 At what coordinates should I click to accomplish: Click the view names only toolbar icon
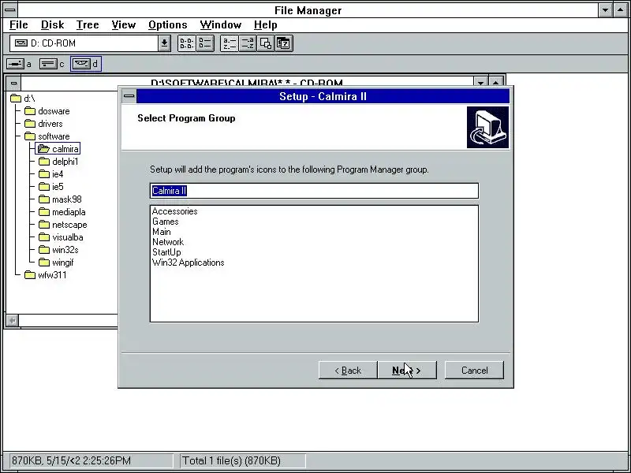(187, 43)
